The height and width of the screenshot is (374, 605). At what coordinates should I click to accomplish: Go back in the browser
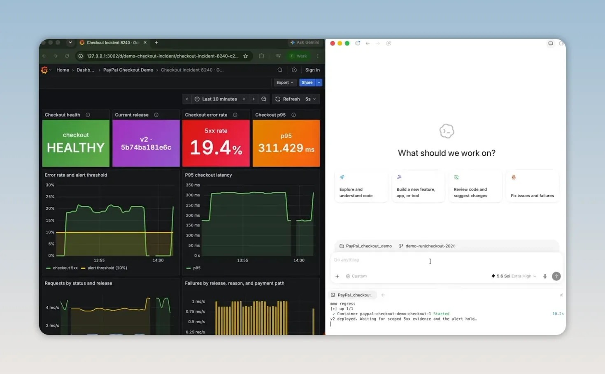(x=44, y=56)
